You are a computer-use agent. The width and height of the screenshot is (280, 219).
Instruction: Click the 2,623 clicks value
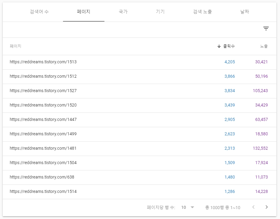pos(230,134)
